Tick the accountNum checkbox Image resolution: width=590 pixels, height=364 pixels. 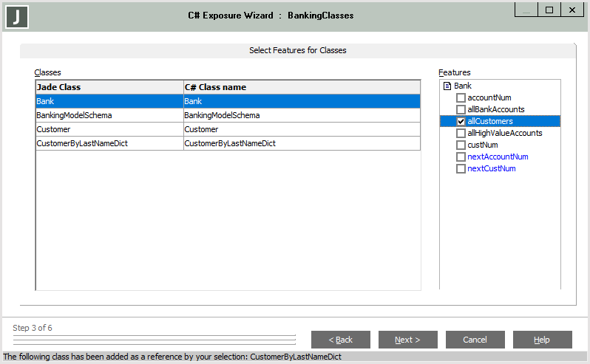tap(461, 98)
